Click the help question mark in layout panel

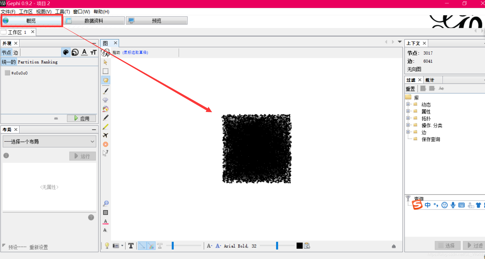[x=91, y=217]
